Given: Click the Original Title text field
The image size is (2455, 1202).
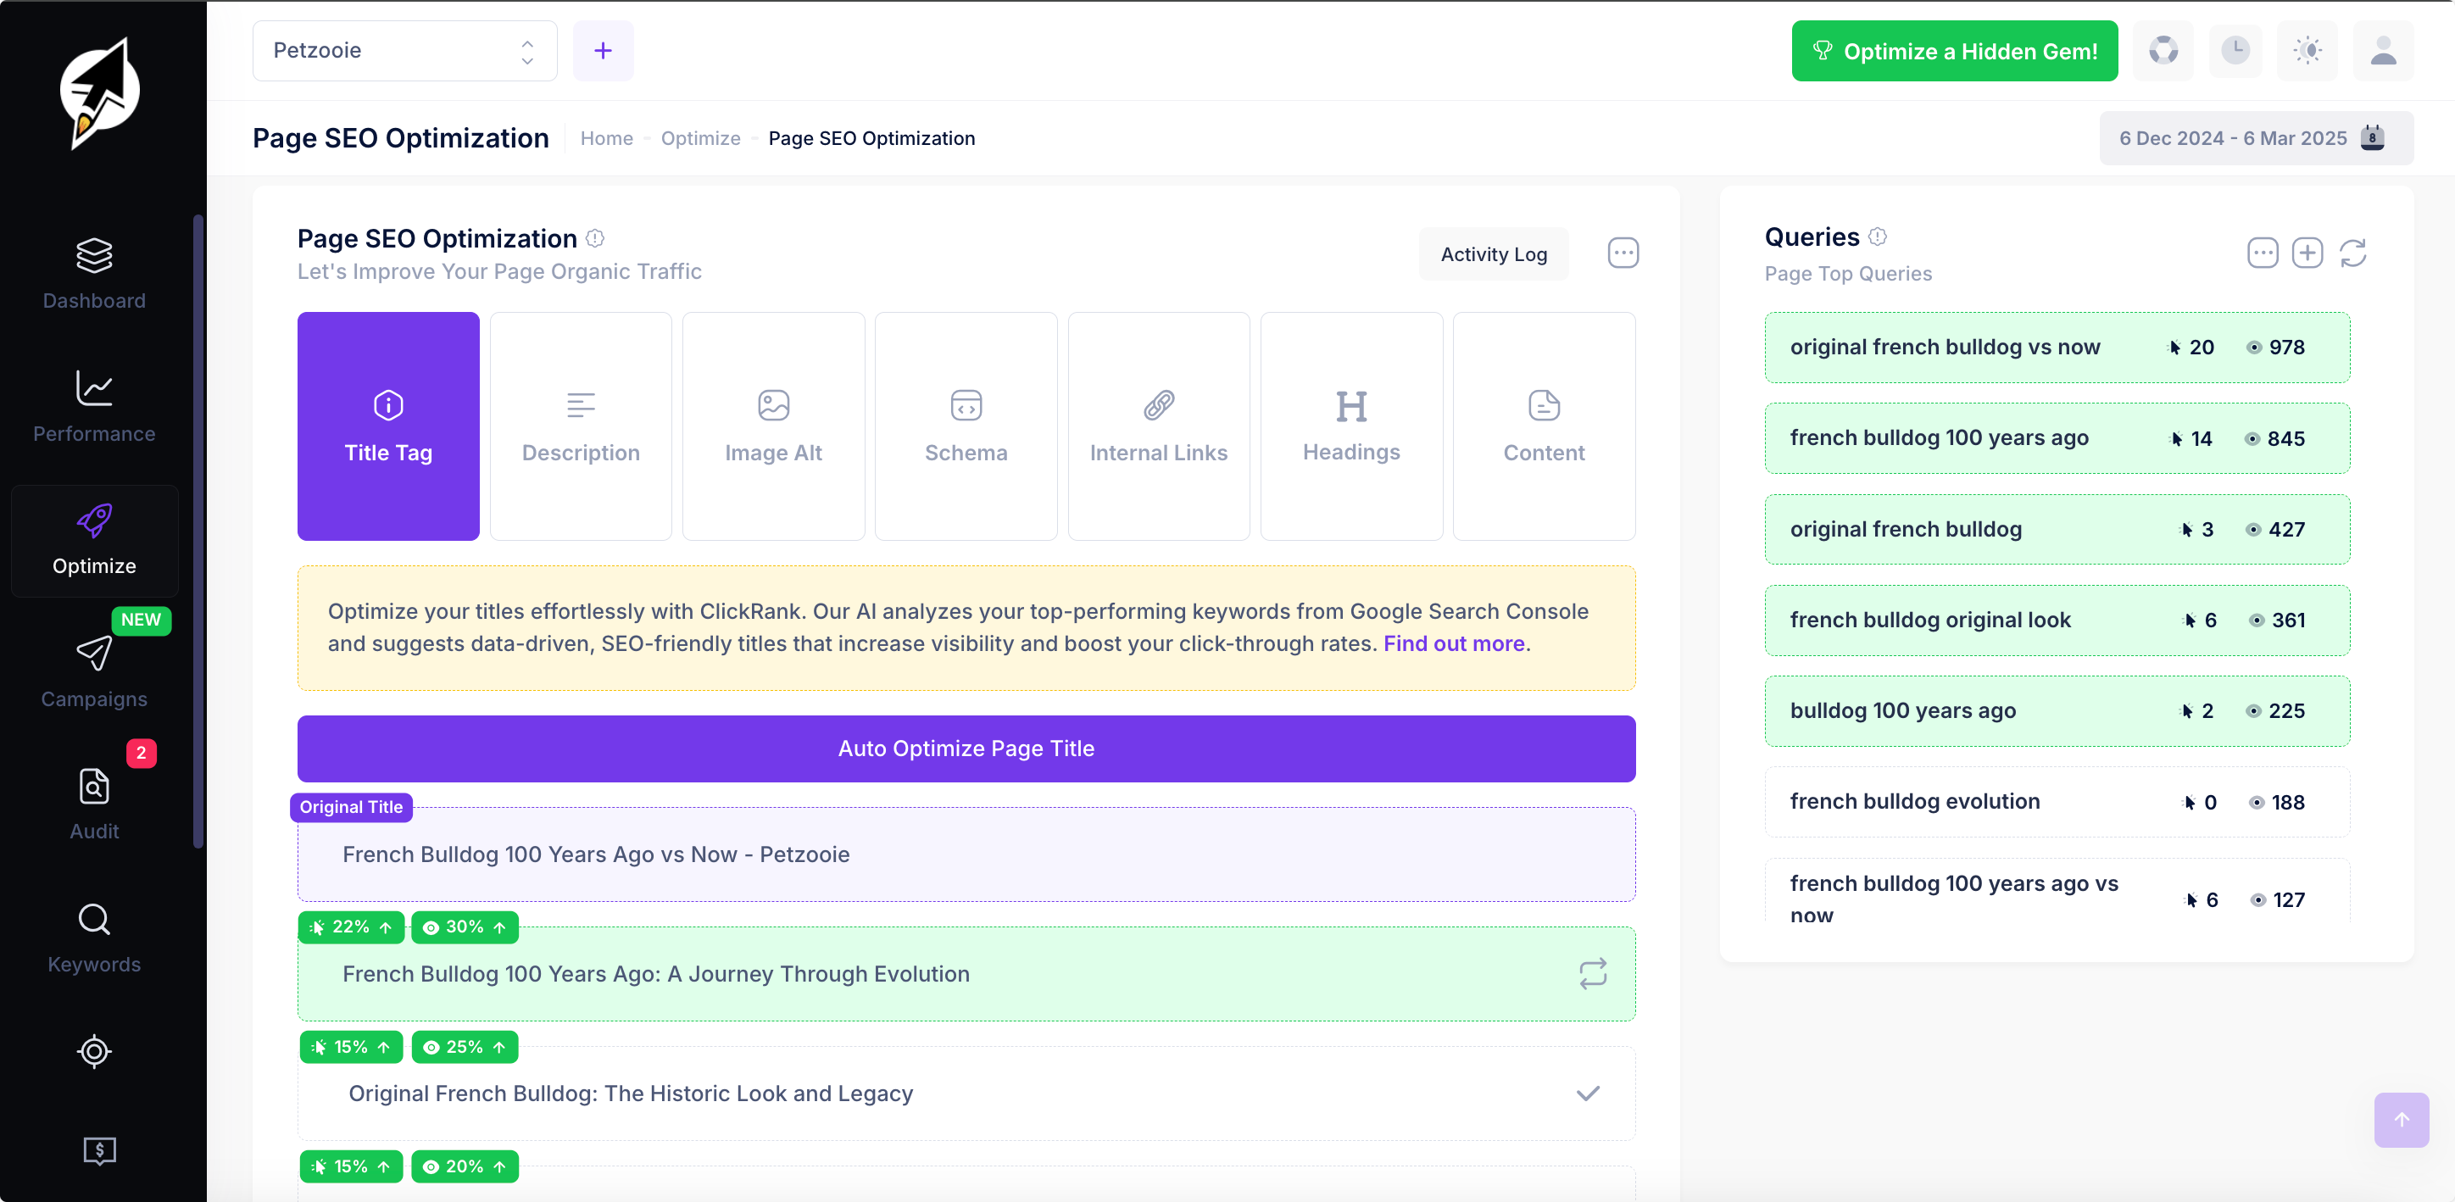Looking at the screenshot, I should point(966,854).
